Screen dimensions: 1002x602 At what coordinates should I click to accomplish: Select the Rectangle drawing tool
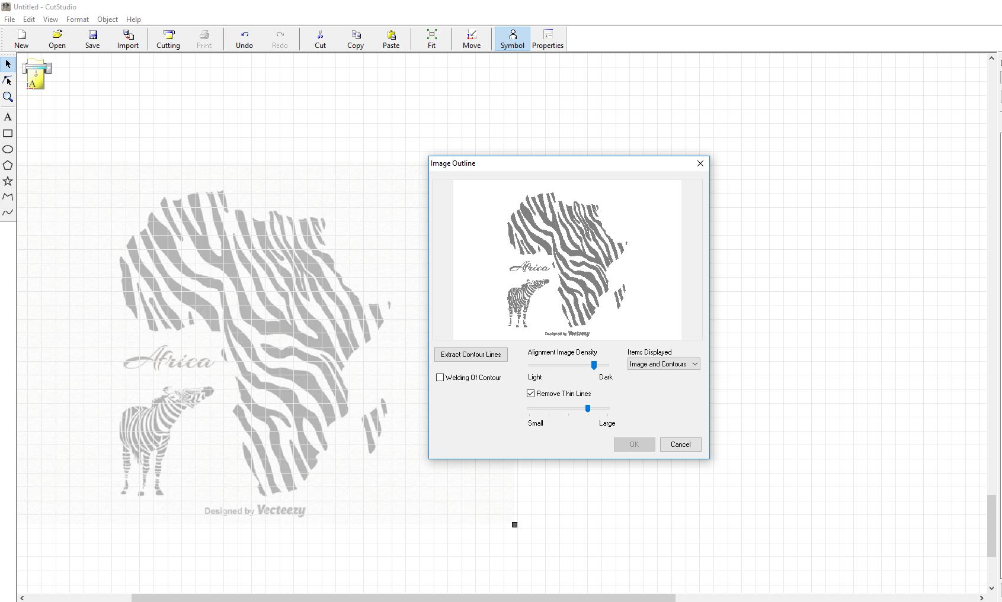click(x=8, y=133)
